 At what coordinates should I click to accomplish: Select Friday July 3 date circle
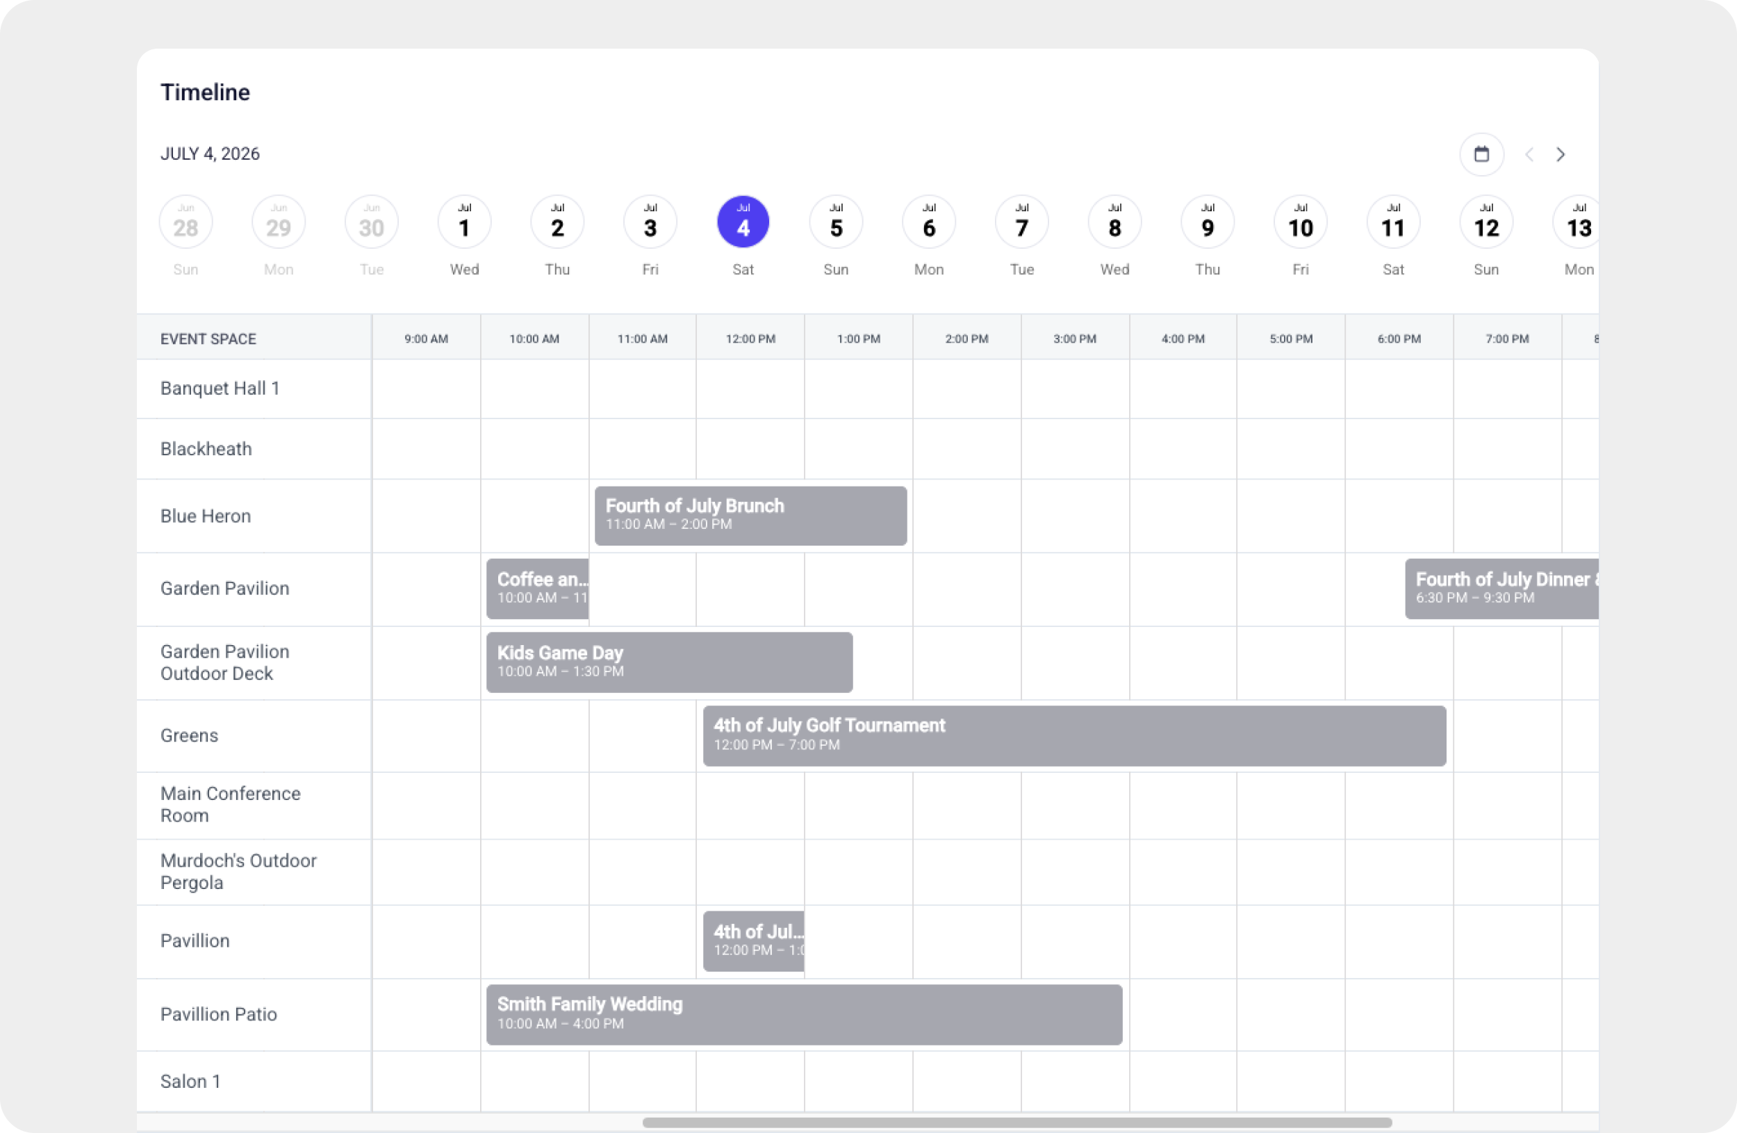[x=650, y=221]
